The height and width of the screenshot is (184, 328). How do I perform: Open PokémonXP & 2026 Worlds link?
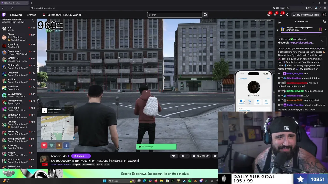(x=62, y=15)
